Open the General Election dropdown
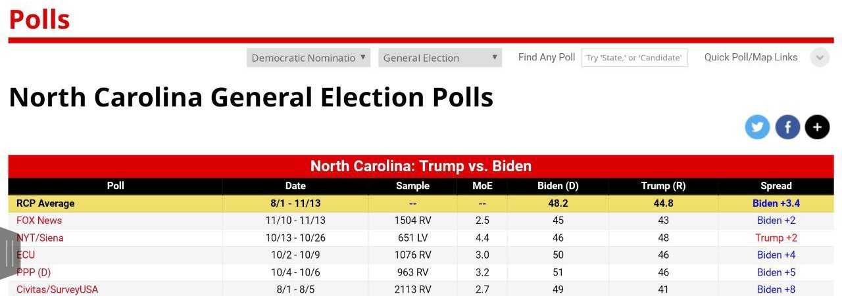 click(x=440, y=58)
